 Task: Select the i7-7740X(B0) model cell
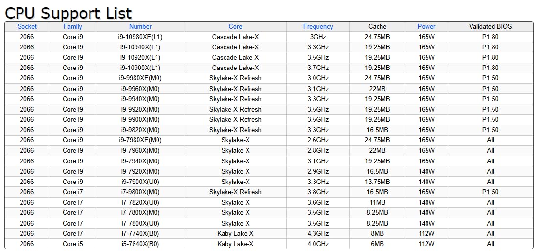click(x=140, y=233)
